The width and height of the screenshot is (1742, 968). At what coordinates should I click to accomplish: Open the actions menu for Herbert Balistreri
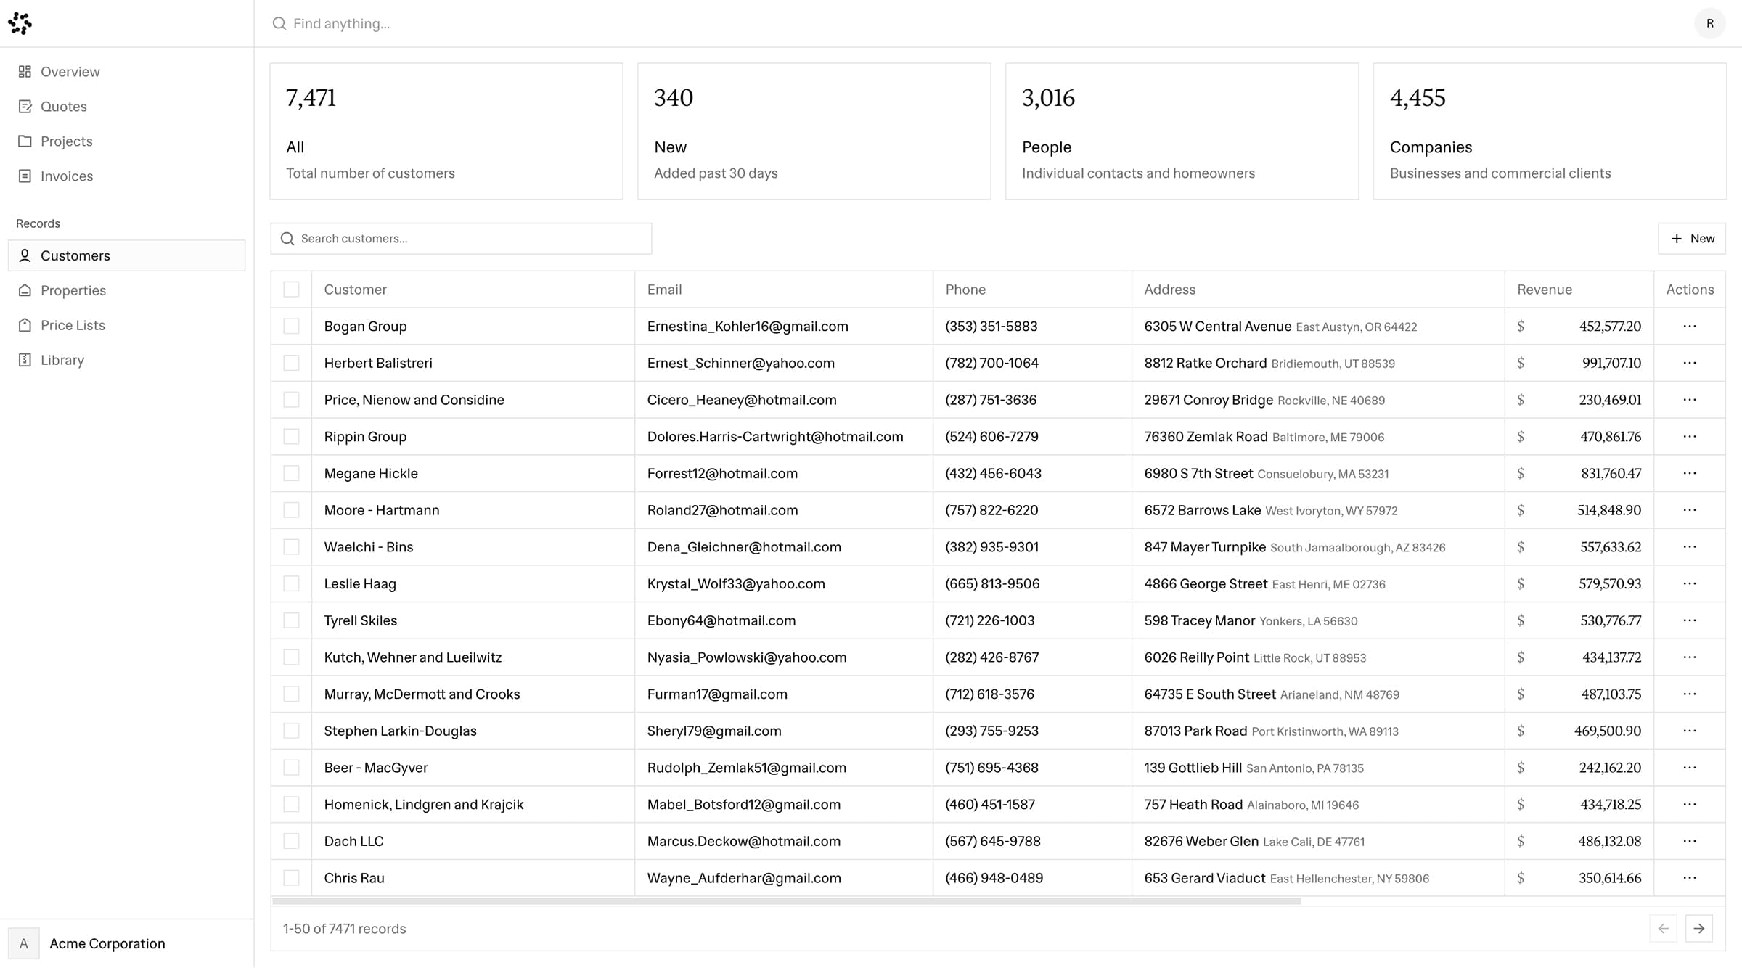coord(1690,363)
